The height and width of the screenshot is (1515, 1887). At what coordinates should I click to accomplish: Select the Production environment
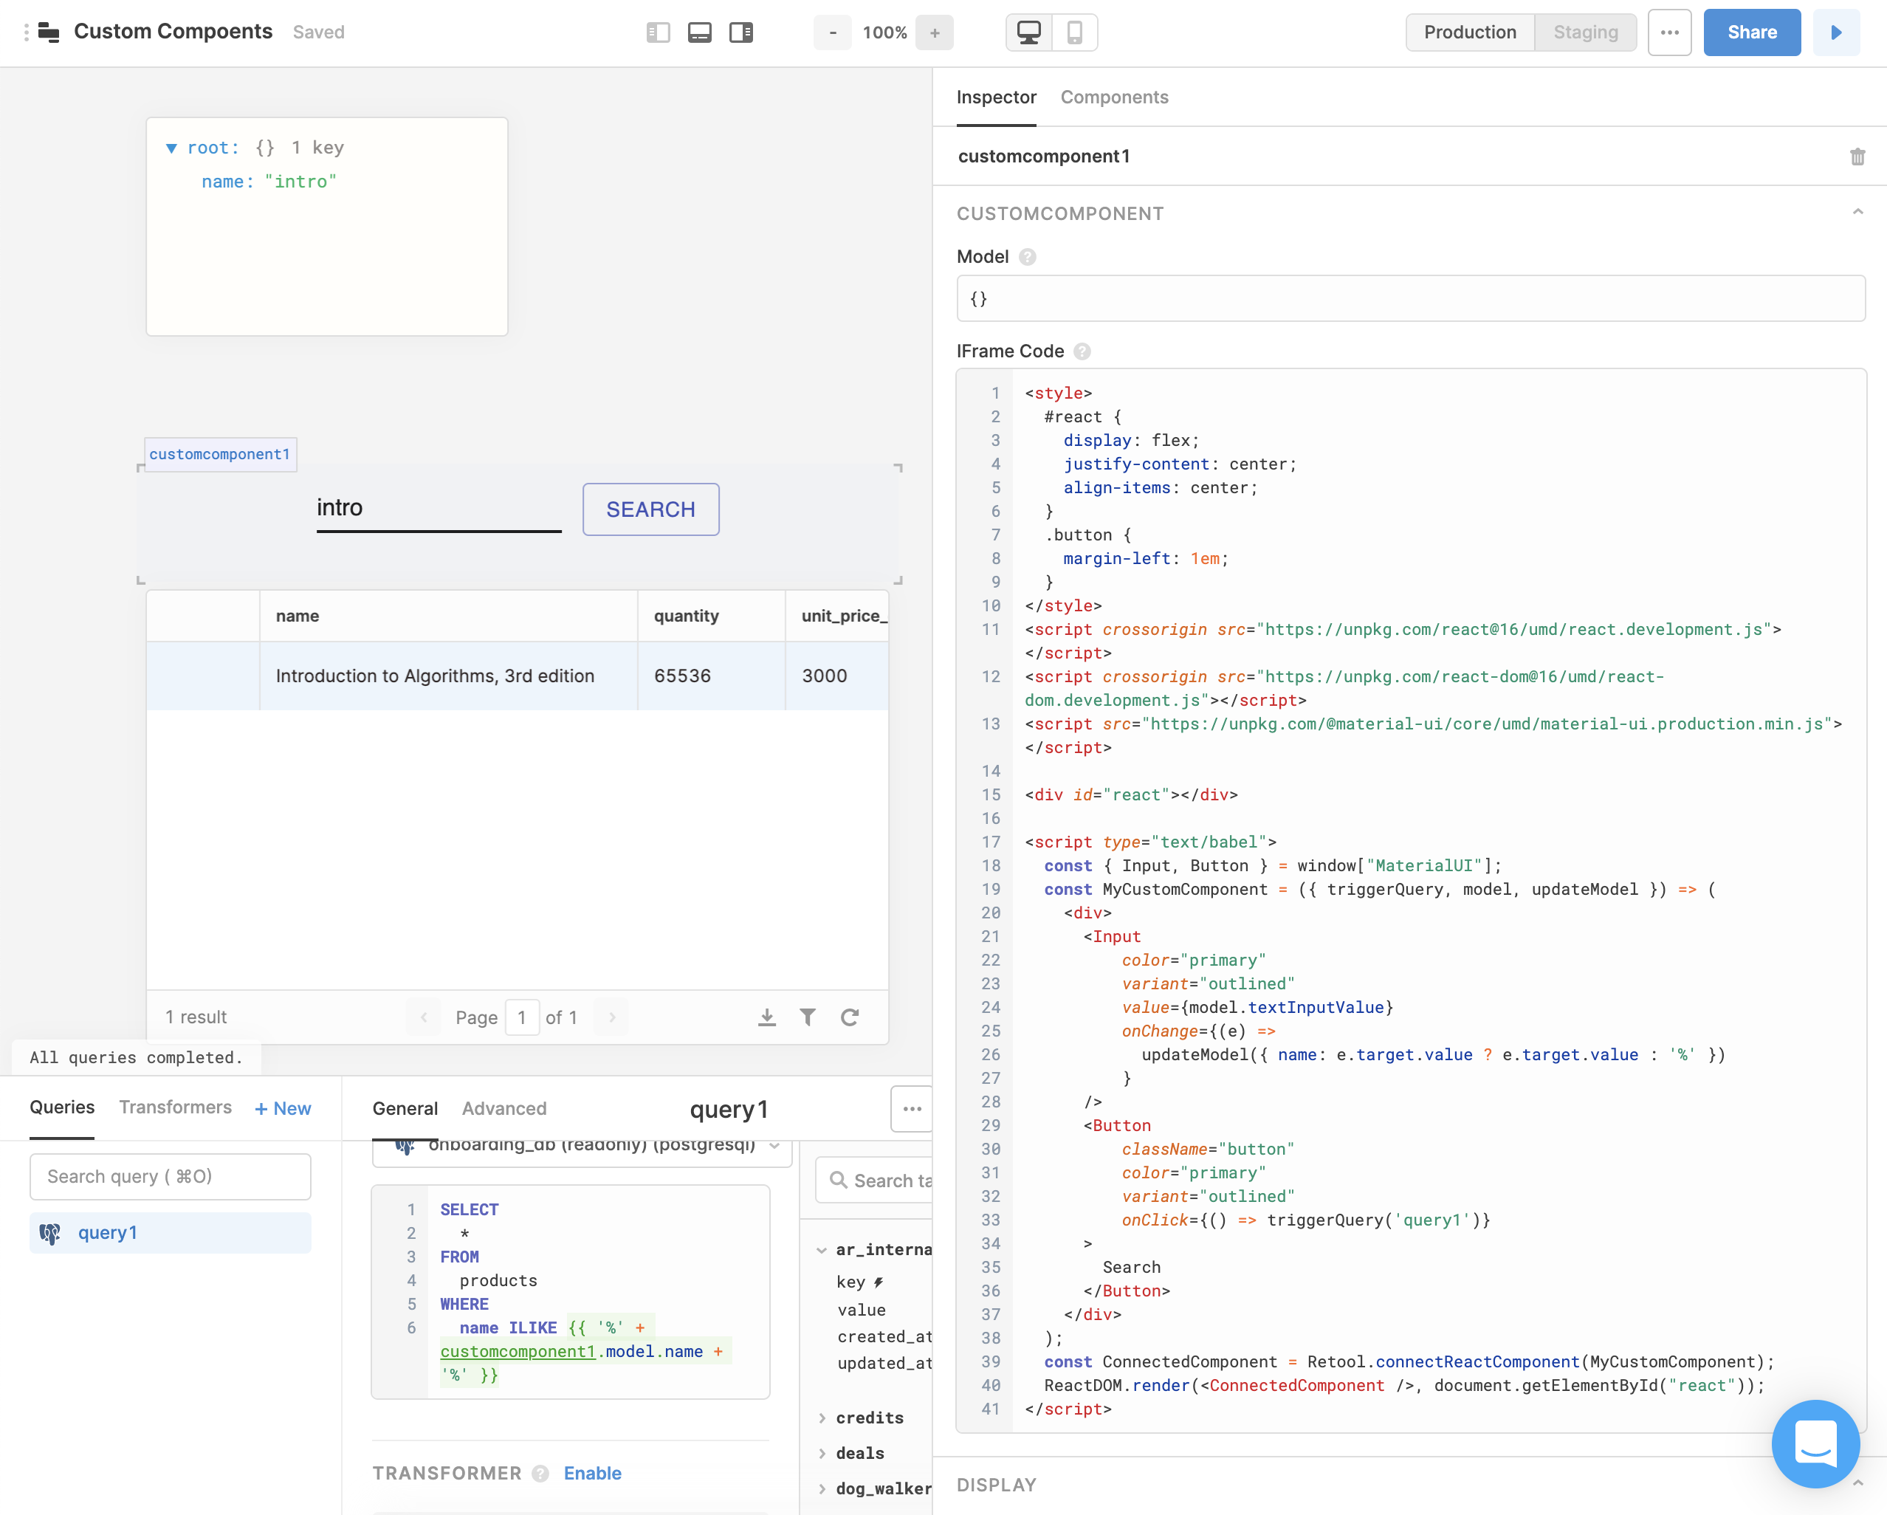pyautogui.click(x=1471, y=32)
